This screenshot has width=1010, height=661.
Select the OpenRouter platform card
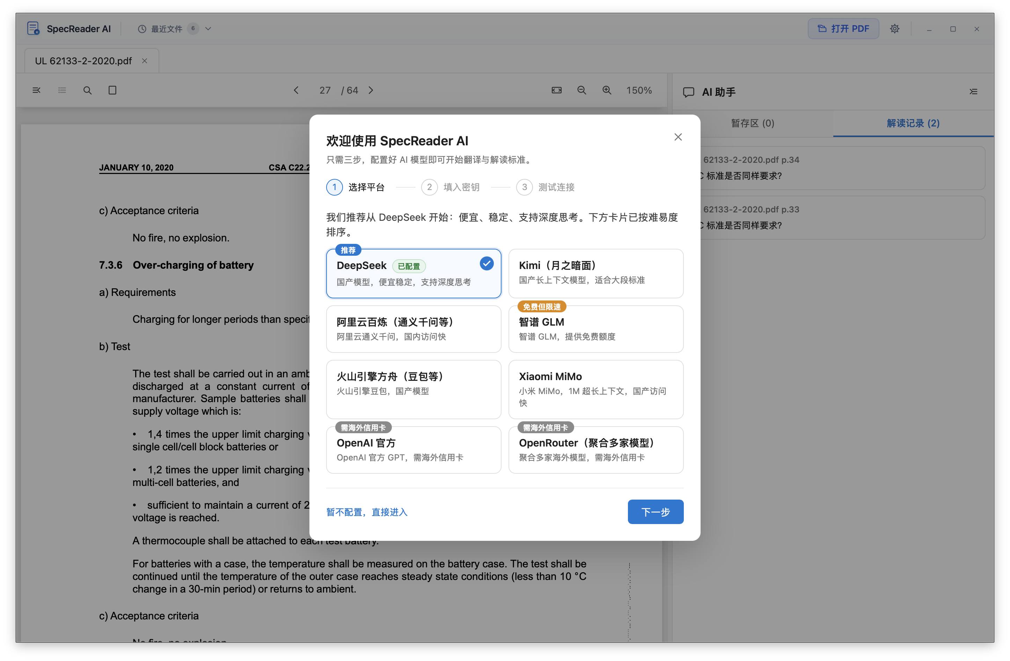point(596,450)
